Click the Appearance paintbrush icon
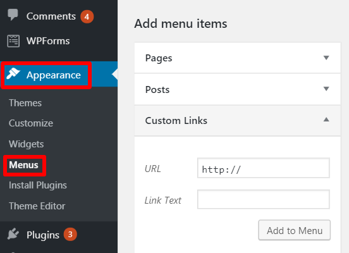The image size is (349, 253). click(13, 74)
